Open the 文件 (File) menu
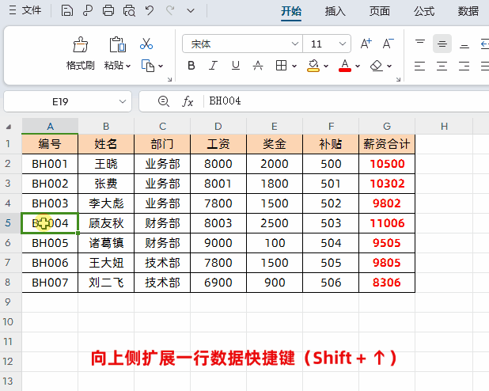 click(25, 11)
